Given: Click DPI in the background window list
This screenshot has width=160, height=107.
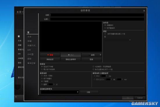Looking at the screenshot, I should pyautogui.click(x=19, y=54).
